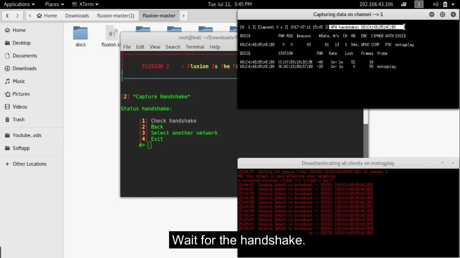Viewport: 460px width, 258px height.
Task: Expand the XTerm app menu
Action: tap(85, 4)
